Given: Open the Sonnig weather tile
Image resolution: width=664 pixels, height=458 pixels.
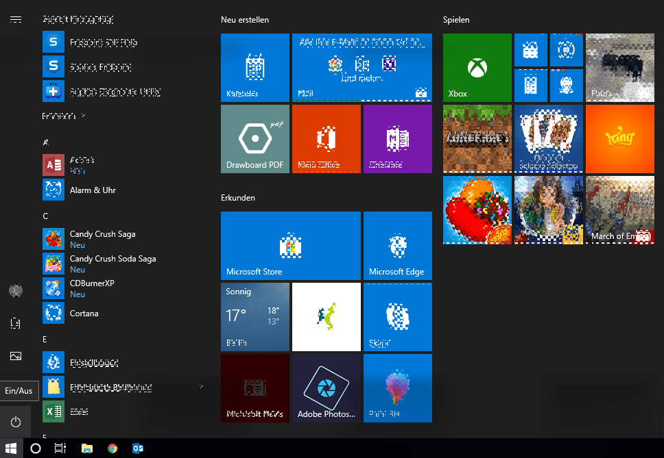Looking at the screenshot, I should click(x=255, y=317).
